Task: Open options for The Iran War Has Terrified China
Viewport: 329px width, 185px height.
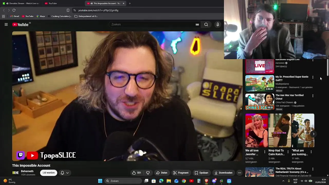Action: (313, 96)
